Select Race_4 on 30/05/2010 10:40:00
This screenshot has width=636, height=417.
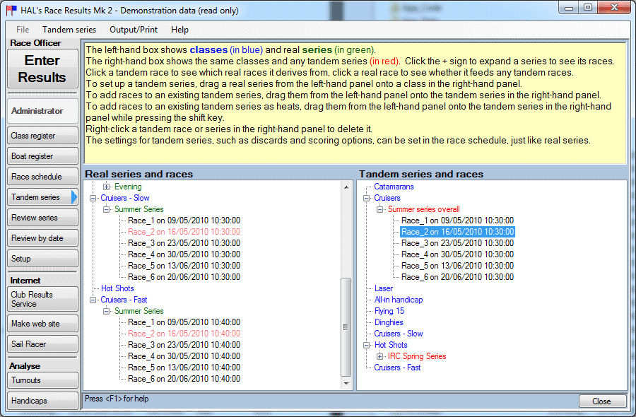184,356
